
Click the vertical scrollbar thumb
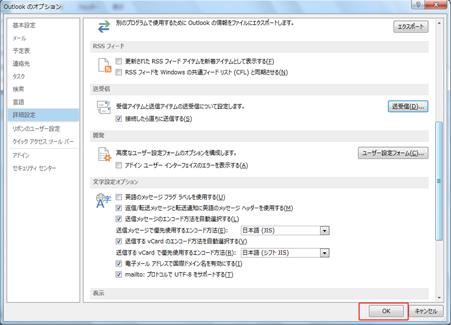click(x=439, y=181)
